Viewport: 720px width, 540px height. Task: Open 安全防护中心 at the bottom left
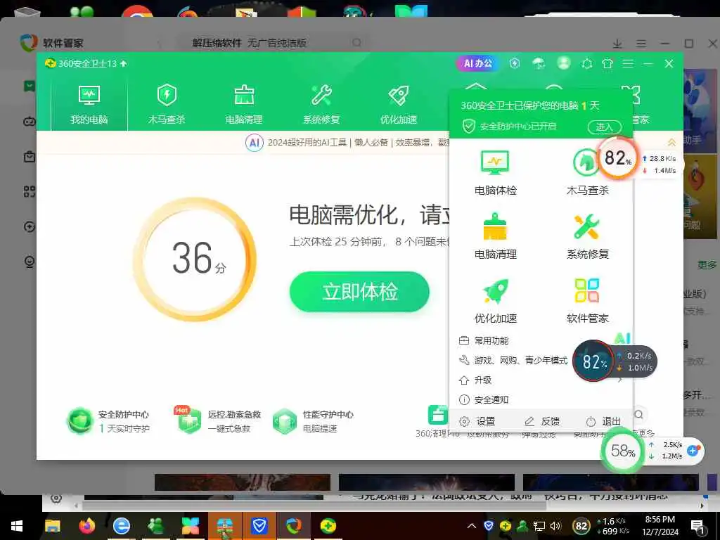[x=108, y=421]
